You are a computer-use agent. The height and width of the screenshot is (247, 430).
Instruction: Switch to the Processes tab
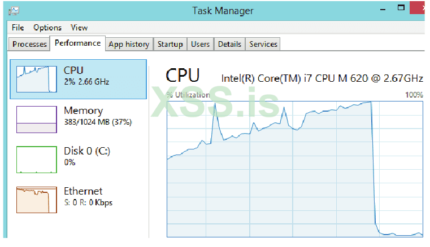click(29, 44)
